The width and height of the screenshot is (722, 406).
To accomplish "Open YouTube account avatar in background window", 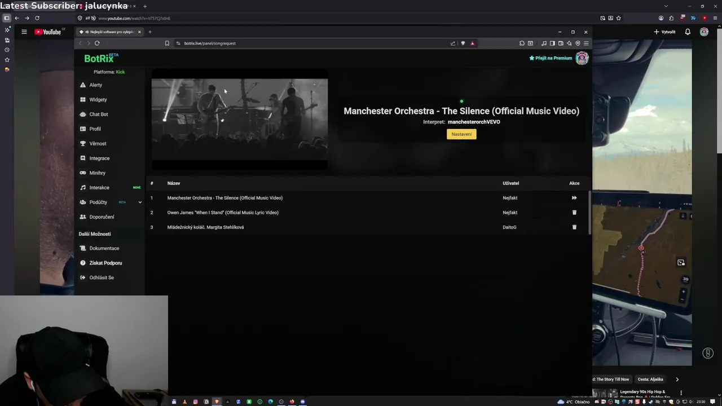I will tap(704, 32).
